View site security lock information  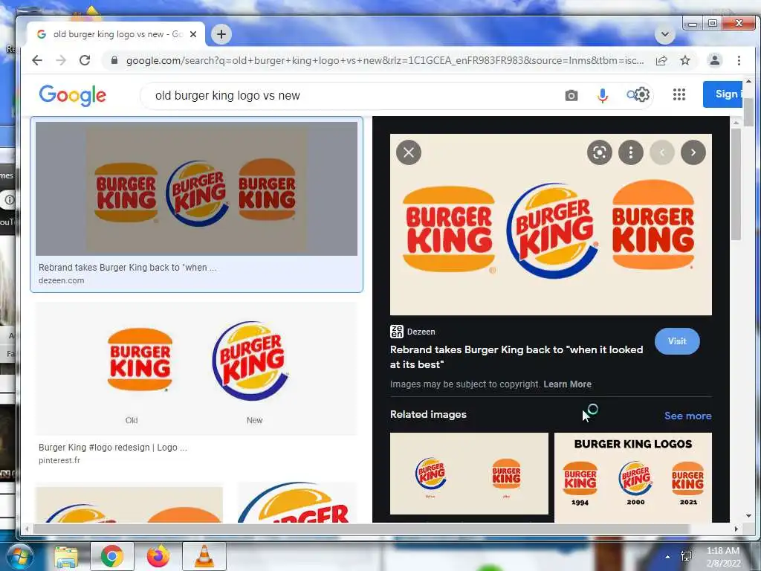[114, 60]
